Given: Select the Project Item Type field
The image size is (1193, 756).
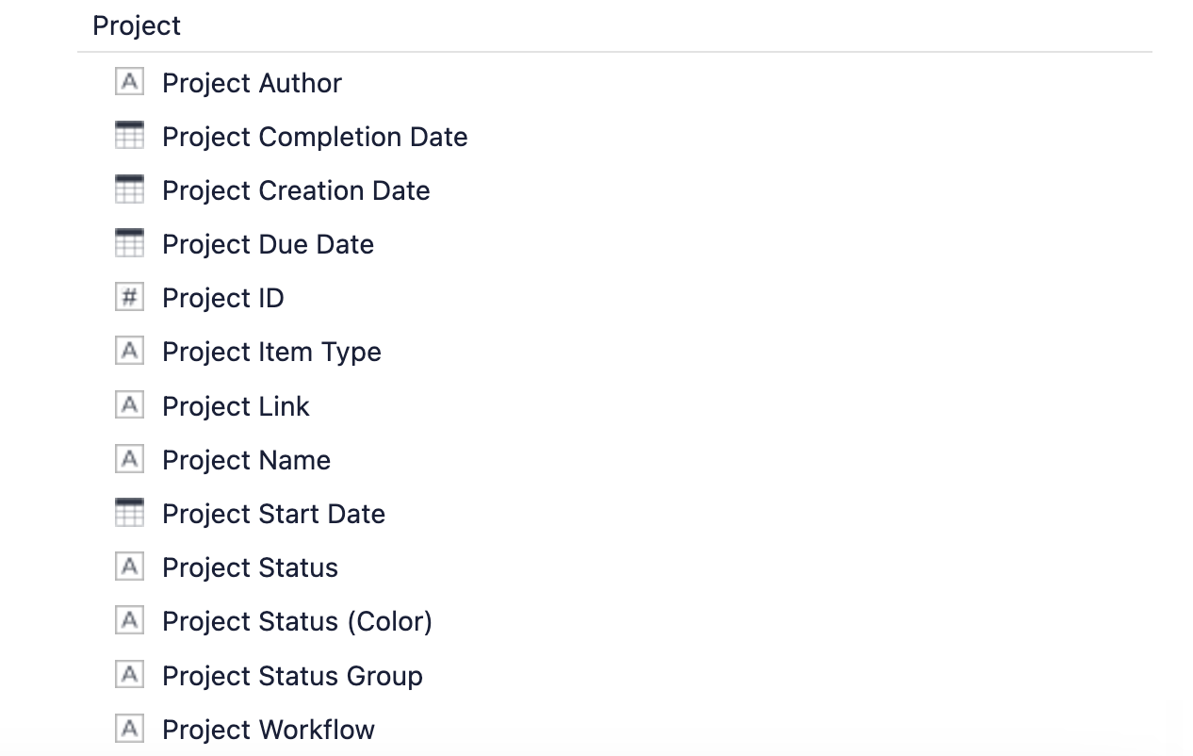Looking at the screenshot, I should [x=271, y=352].
